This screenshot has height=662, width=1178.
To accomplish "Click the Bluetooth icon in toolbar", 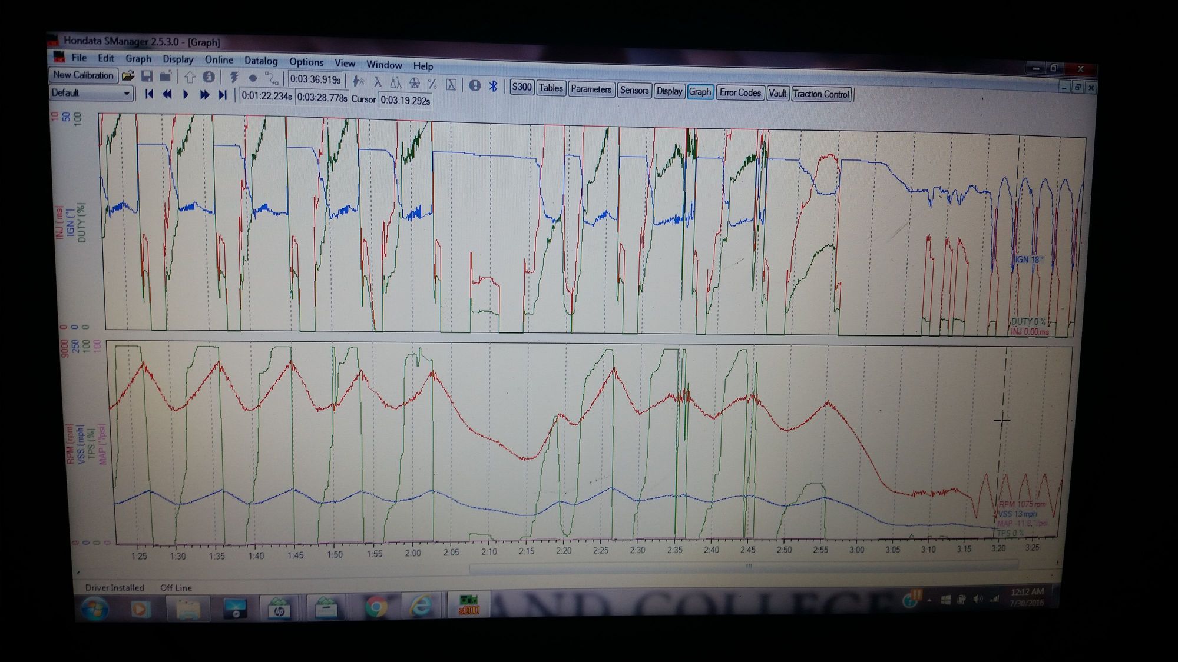I will (x=494, y=86).
